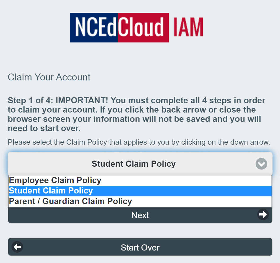Click the circled left arrow beside Start Over
The height and width of the screenshot is (263, 280).
click(17, 247)
